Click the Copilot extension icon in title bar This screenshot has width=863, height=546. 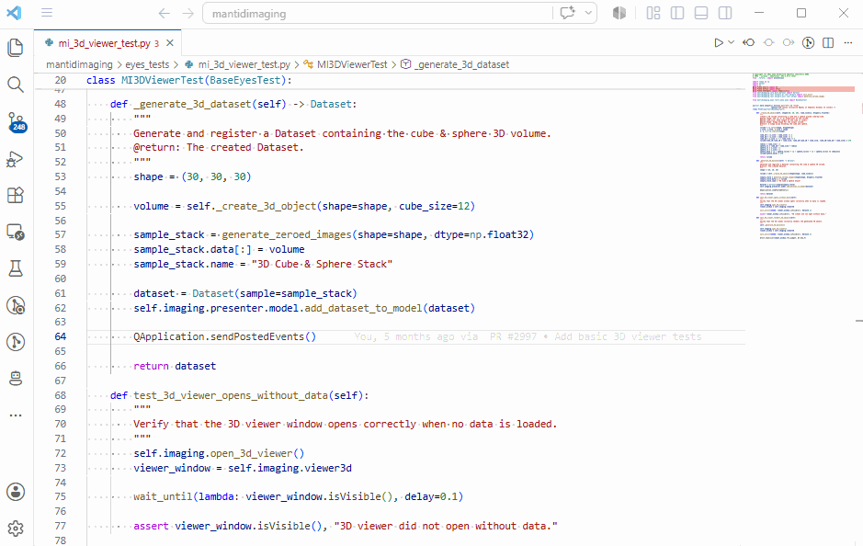(619, 13)
